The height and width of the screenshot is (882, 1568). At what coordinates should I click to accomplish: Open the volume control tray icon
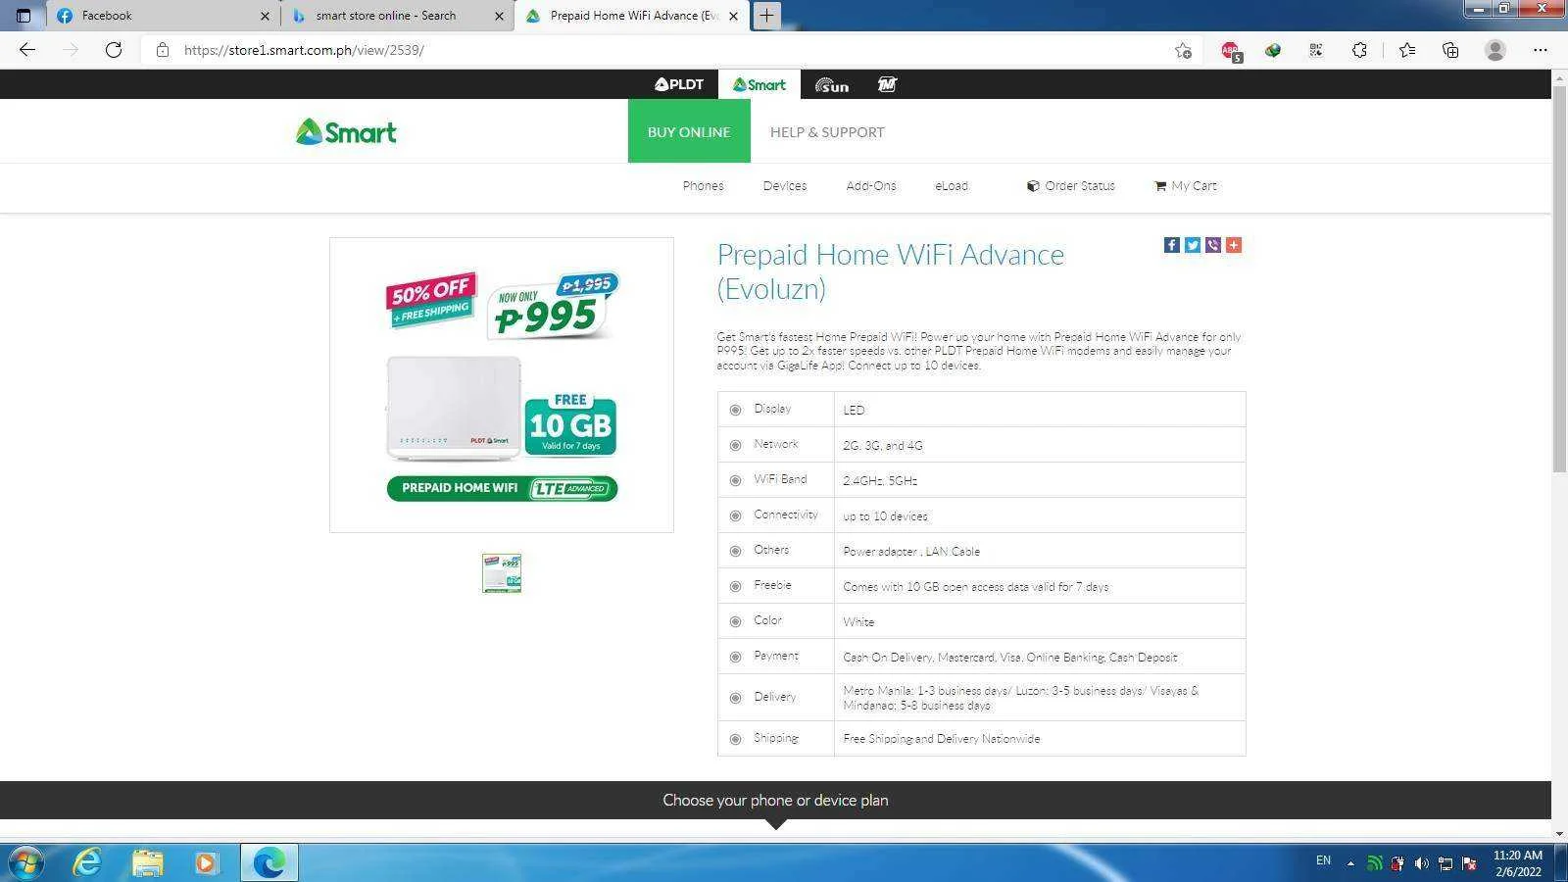1421,863
